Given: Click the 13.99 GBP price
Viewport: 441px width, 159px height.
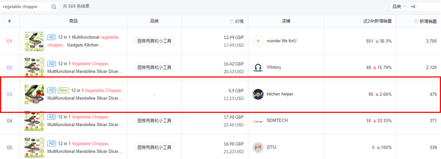Looking at the screenshot, I should 234,38.
